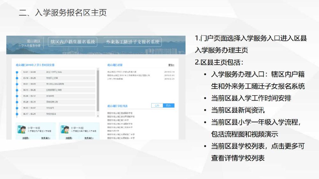
Task: Select timeline marker for 03-01 ~ 03-08
Action: 17,72
